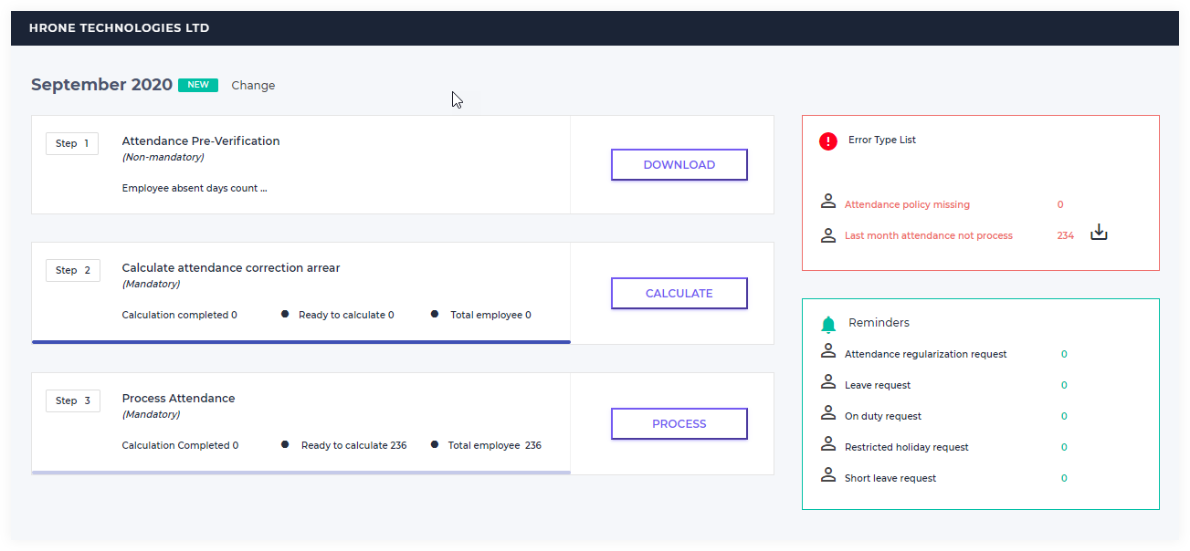Click the Step 3 badge
Image resolution: width=1190 pixels, height=551 pixels.
point(72,400)
